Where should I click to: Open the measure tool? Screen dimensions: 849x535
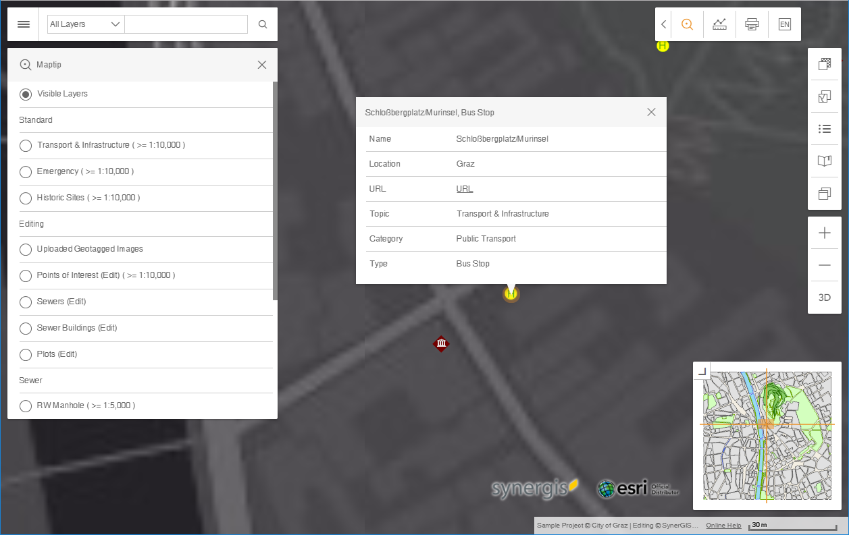[719, 24]
